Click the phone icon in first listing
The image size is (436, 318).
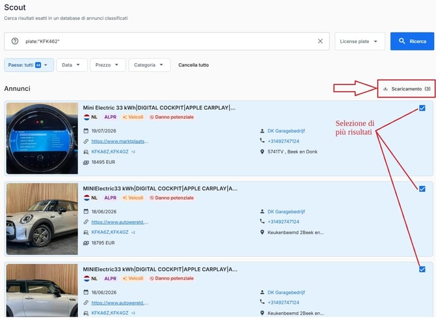(262, 140)
